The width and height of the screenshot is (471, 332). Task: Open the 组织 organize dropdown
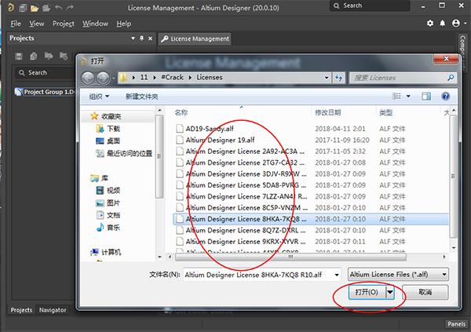coord(99,97)
